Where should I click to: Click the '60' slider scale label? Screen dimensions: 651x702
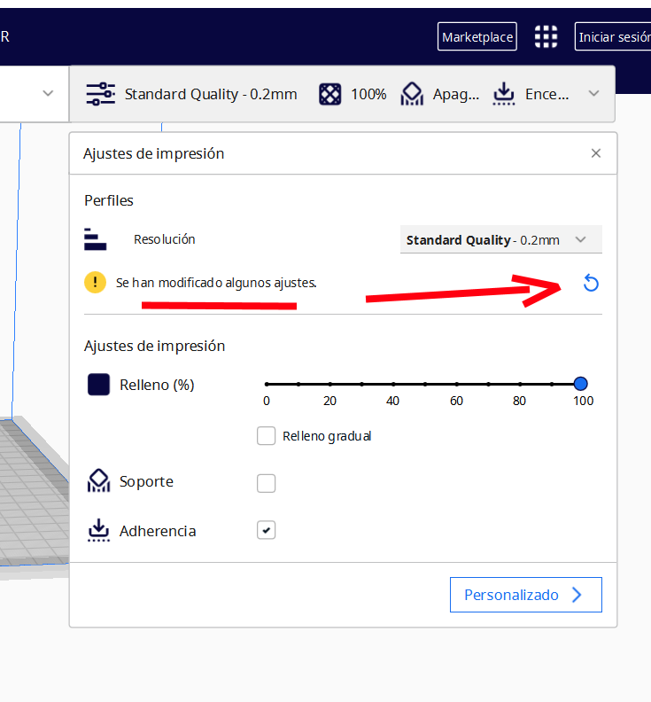[x=456, y=401]
